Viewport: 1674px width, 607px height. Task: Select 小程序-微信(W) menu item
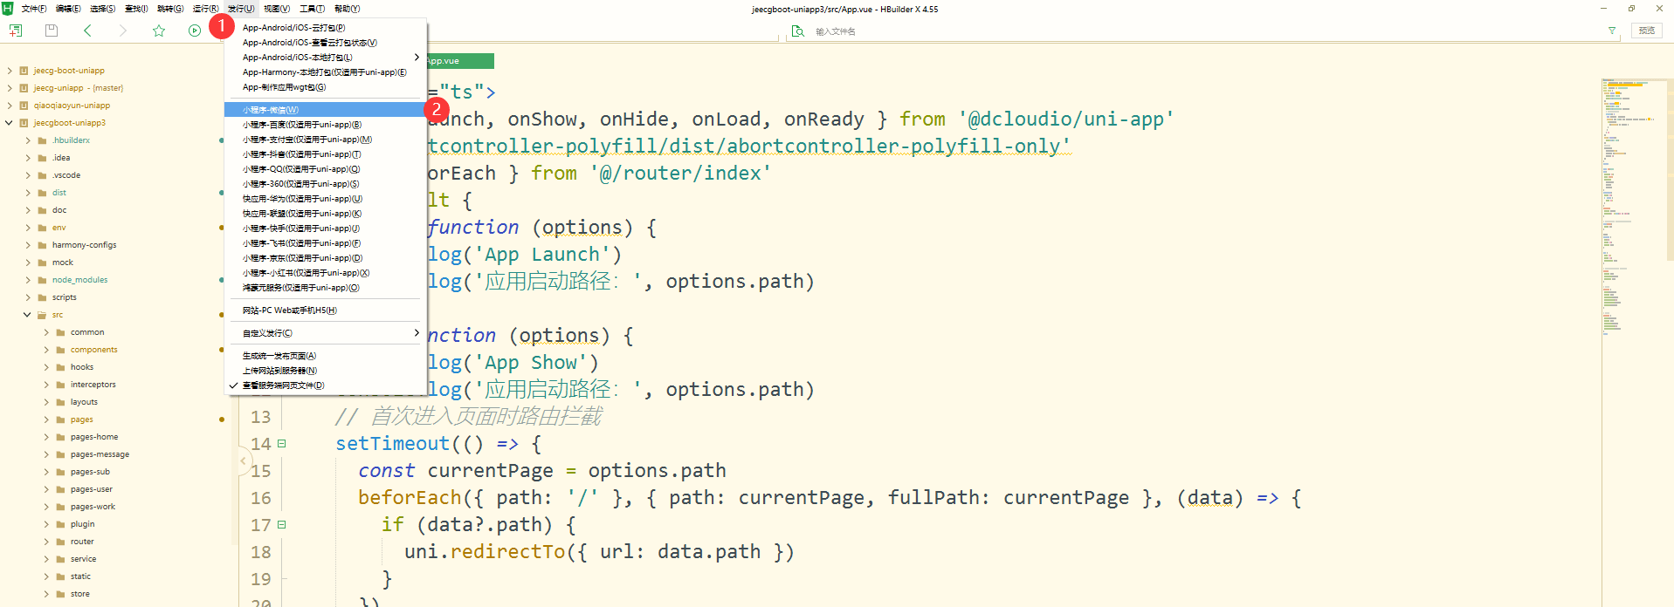click(x=325, y=110)
